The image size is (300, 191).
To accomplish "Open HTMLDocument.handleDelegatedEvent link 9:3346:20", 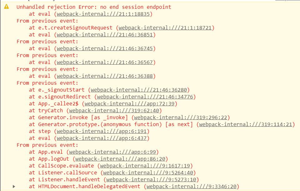I will [191, 187].
